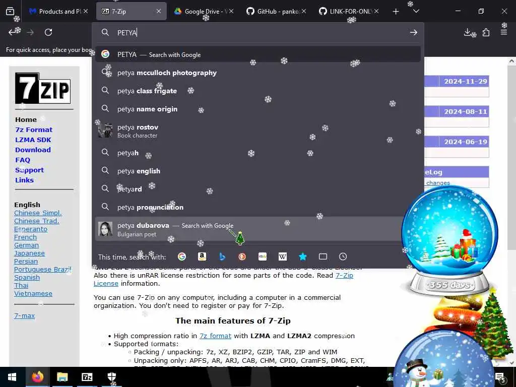This screenshot has width=516, height=387.
Task: Switch language to French
Action: [x=25, y=237]
